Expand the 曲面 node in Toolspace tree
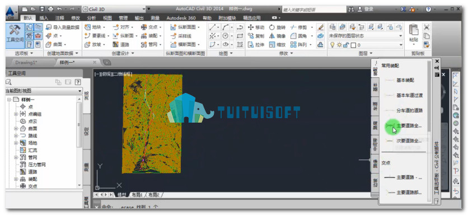This screenshot has height=215, width=468. (16, 129)
